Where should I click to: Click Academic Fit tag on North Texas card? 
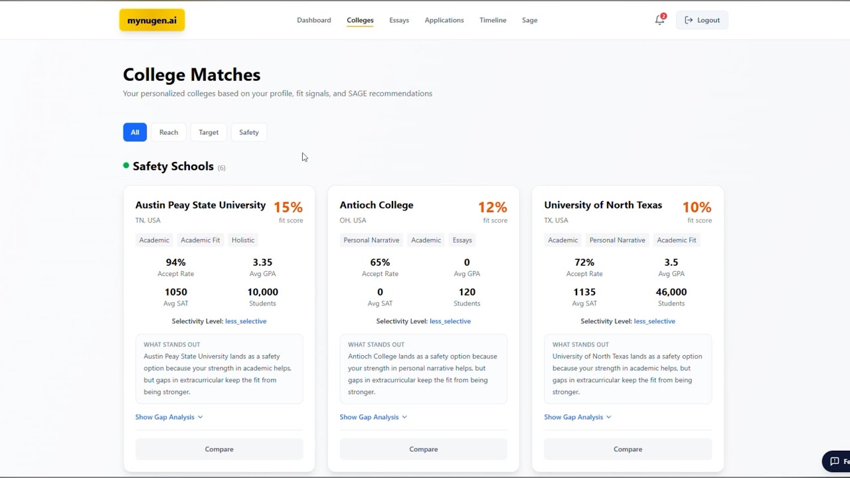[x=677, y=240]
